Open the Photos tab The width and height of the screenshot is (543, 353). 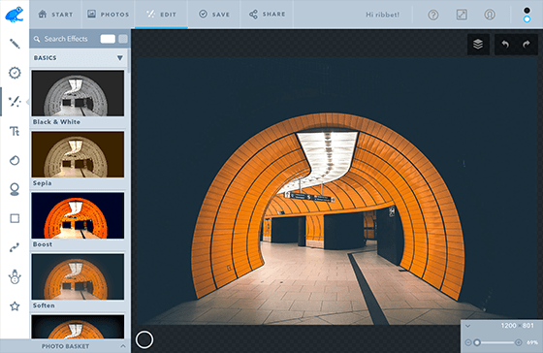108,15
